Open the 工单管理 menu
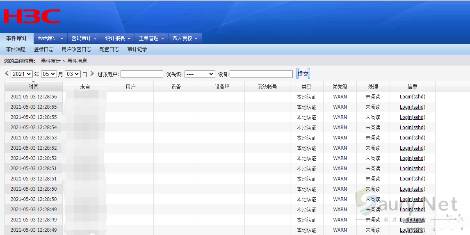470x235 pixels. [x=151, y=38]
